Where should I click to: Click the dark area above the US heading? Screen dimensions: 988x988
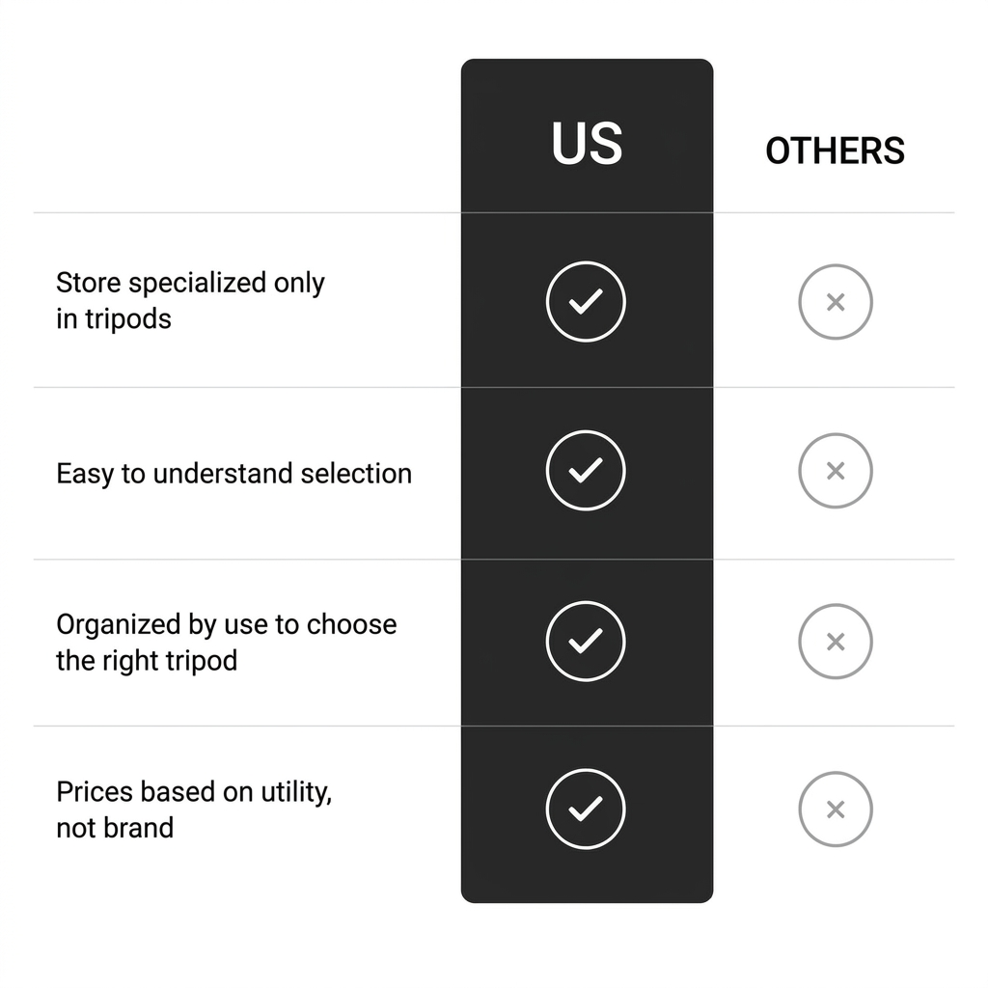587,87
